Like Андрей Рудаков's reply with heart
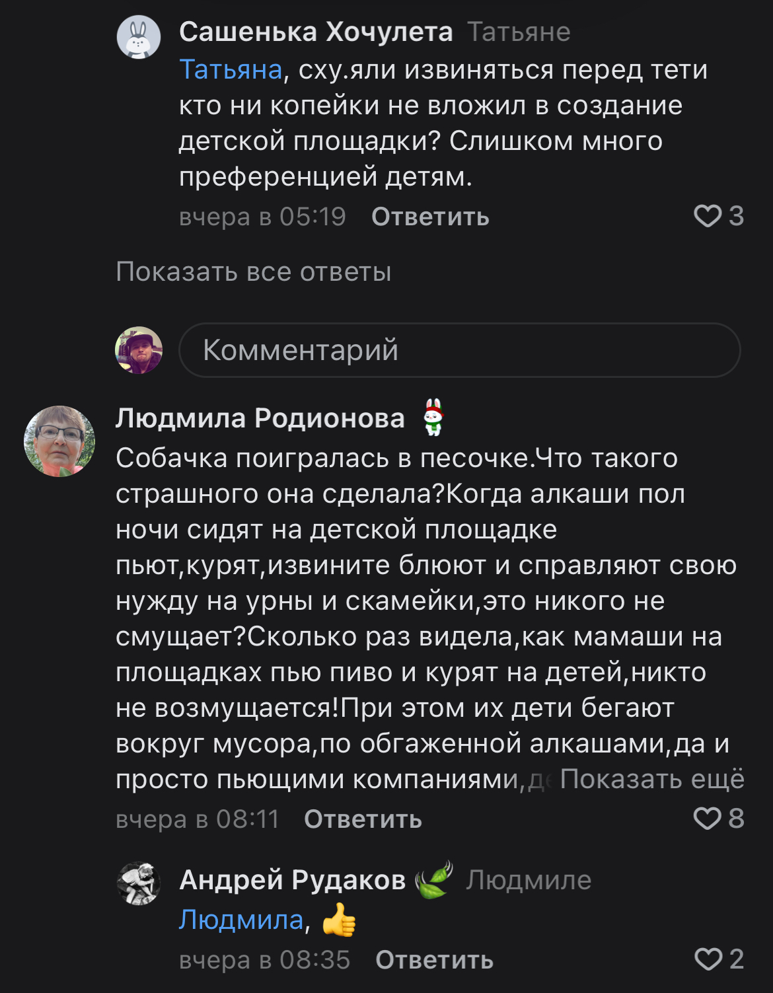This screenshot has width=773, height=993. click(708, 959)
